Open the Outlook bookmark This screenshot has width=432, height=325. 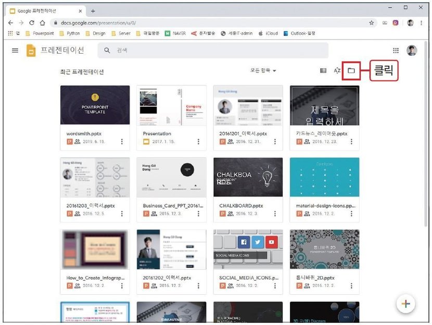click(299, 33)
